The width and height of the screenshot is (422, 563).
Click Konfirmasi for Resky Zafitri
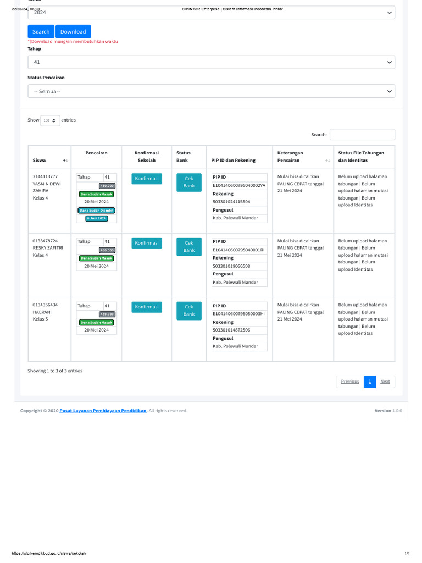[147, 243]
